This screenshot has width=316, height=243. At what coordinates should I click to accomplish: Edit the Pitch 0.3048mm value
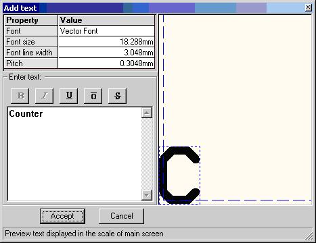(106, 63)
